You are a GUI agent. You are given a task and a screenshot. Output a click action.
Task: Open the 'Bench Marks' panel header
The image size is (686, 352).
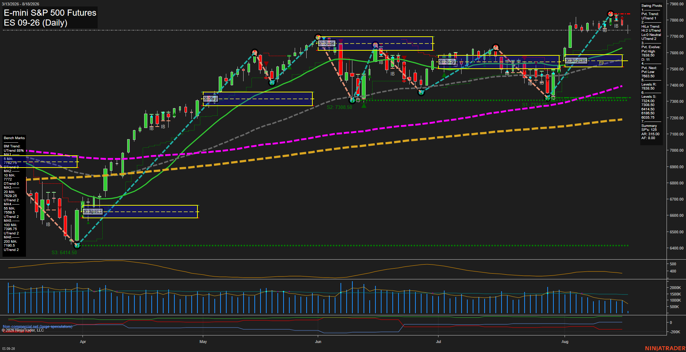[14, 138]
